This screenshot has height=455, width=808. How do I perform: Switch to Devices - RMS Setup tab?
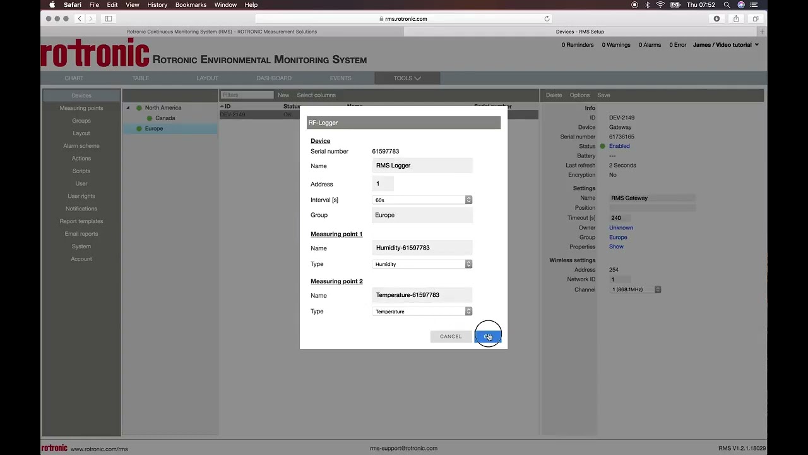580,32
